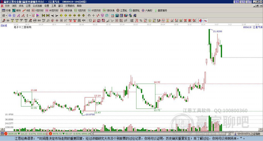Switch to the K线 chart view
This screenshot has height=141, width=263.
coord(26,10)
